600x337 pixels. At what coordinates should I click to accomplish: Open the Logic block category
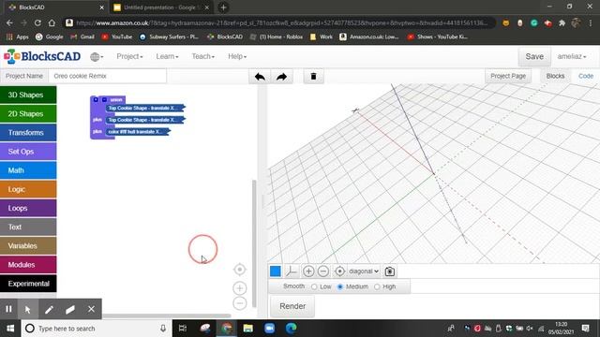tap(28, 189)
